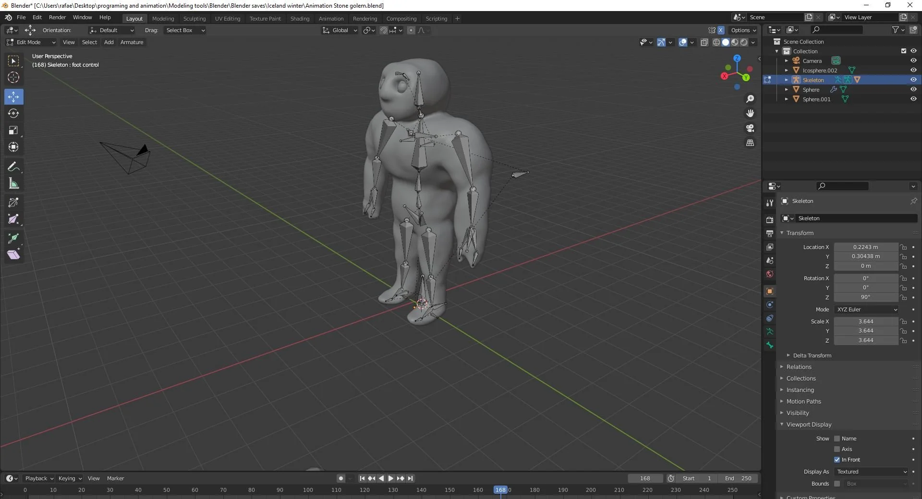Open the Global orientation dropdown

click(340, 30)
